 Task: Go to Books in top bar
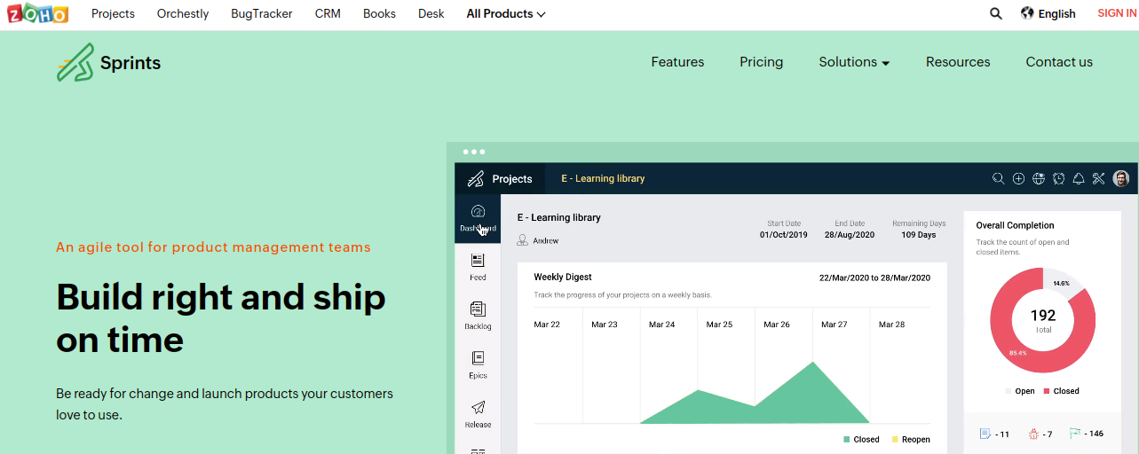pyautogui.click(x=379, y=13)
